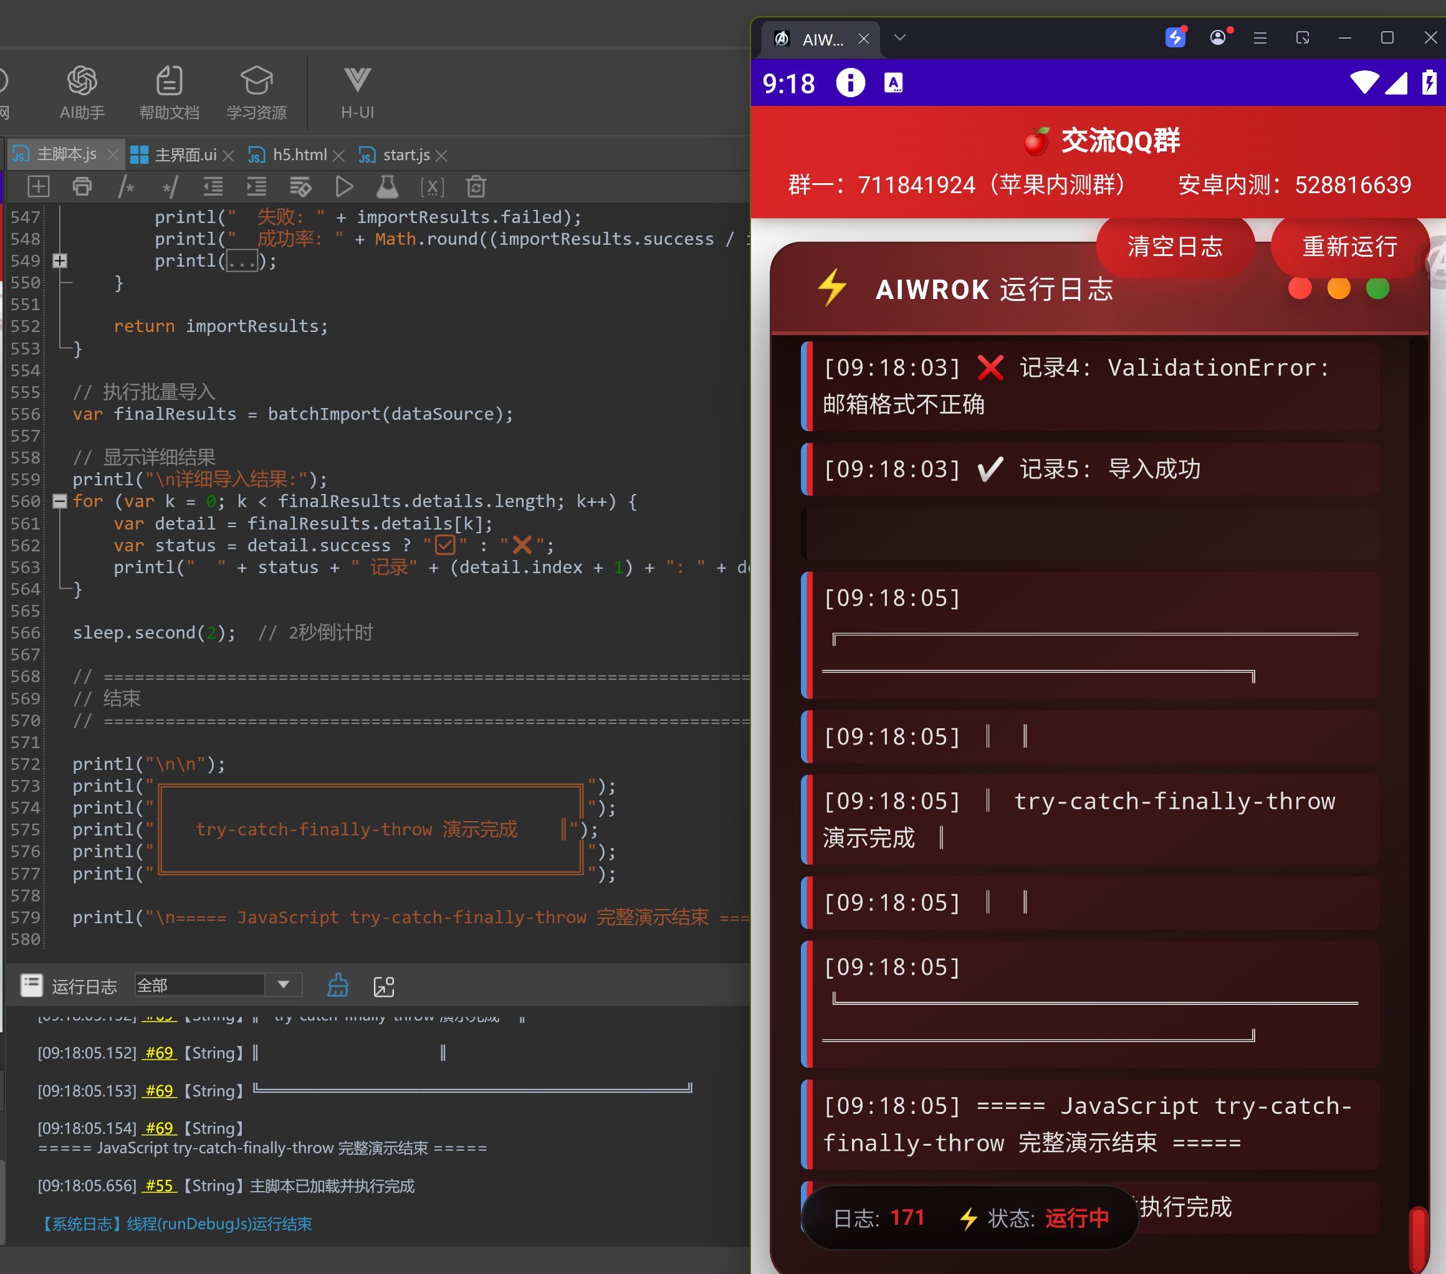Select the AIW... tab in the right window
The image size is (1446, 1274).
822,39
